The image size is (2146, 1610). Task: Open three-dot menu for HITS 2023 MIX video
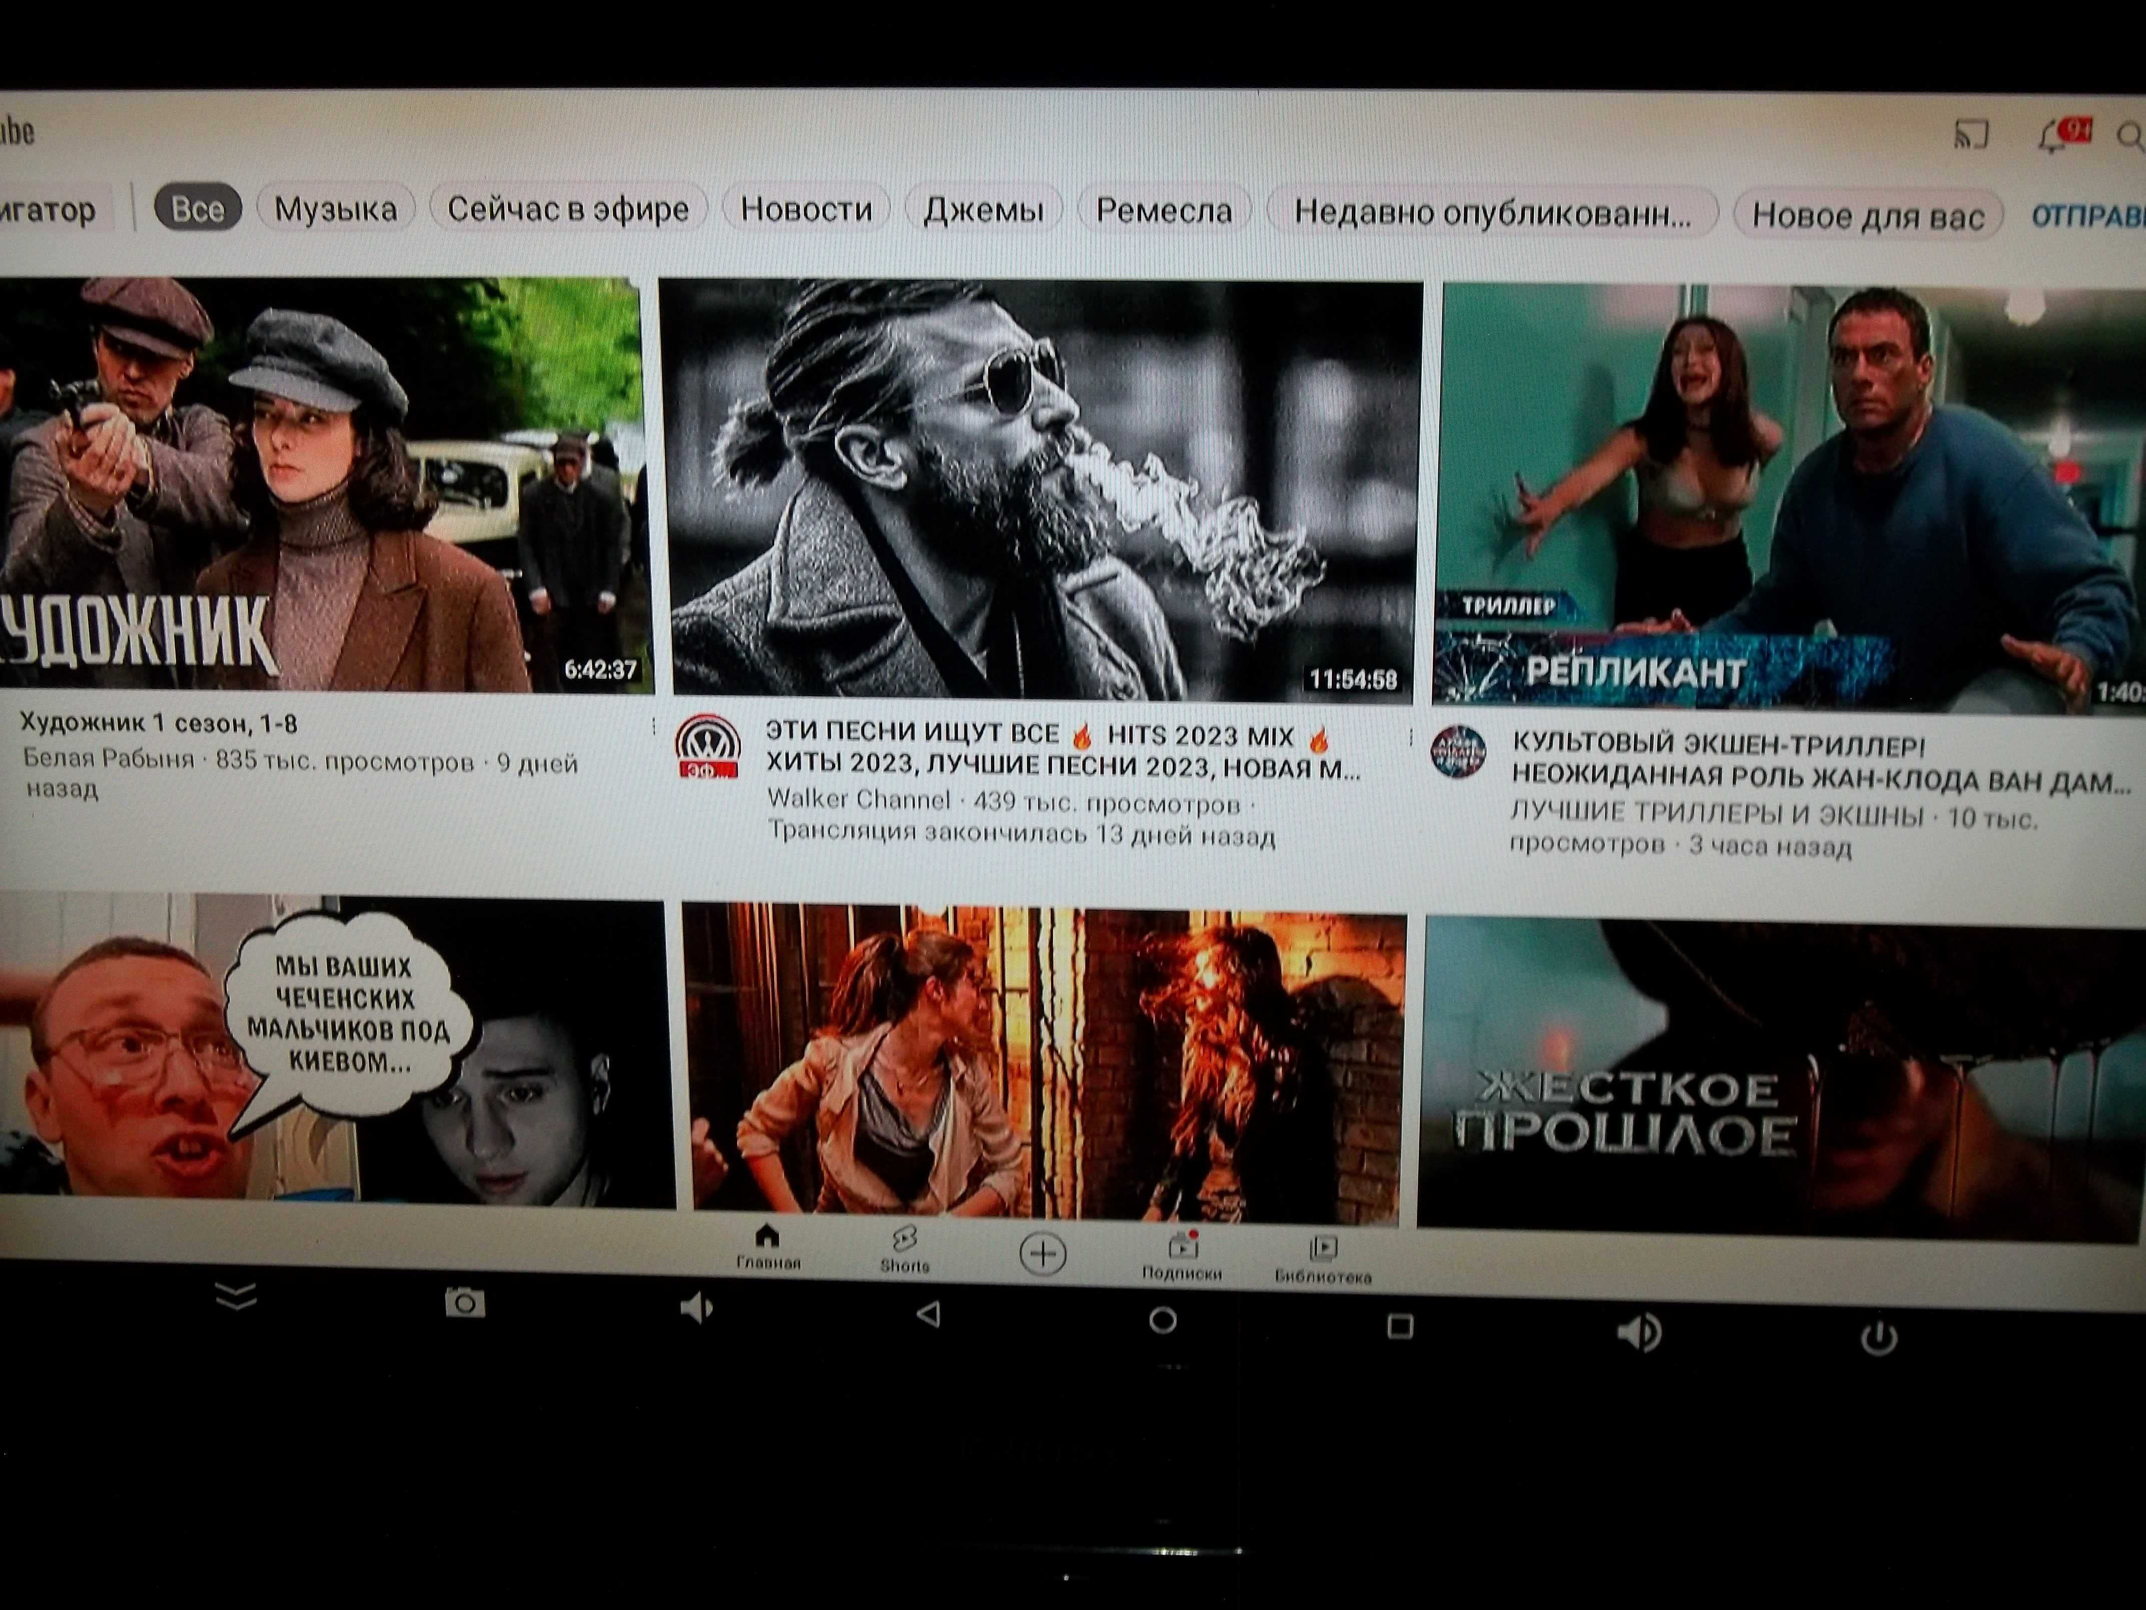point(1410,738)
